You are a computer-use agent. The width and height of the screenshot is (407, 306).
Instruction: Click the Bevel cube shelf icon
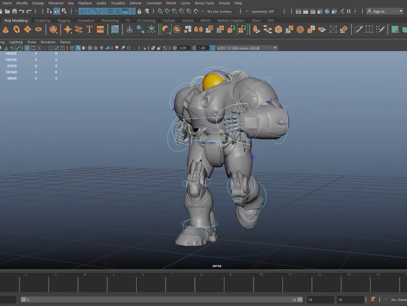coord(278,30)
